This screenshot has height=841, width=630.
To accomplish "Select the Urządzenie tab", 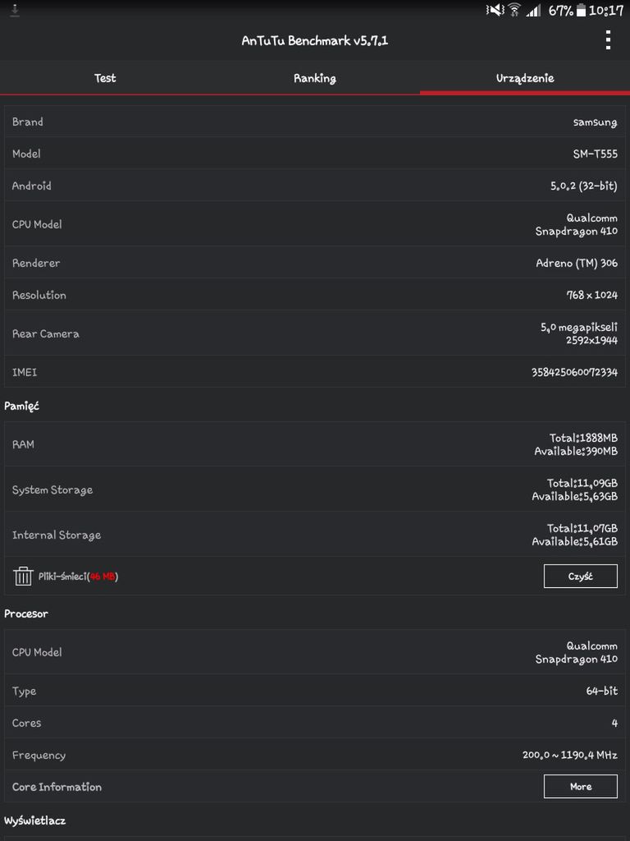I will tap(525, 78).
